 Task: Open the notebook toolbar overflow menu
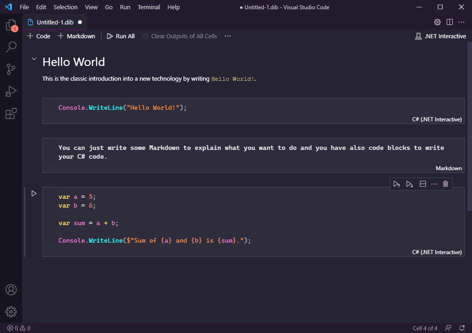(228, 36)
